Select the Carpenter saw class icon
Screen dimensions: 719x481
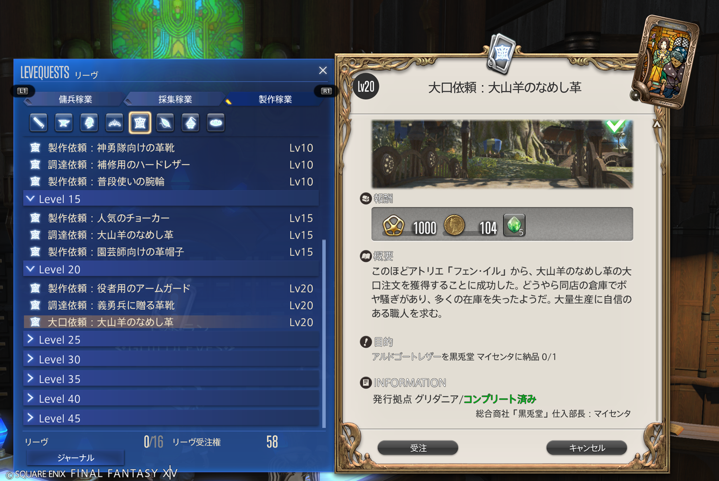click(38, 123)
